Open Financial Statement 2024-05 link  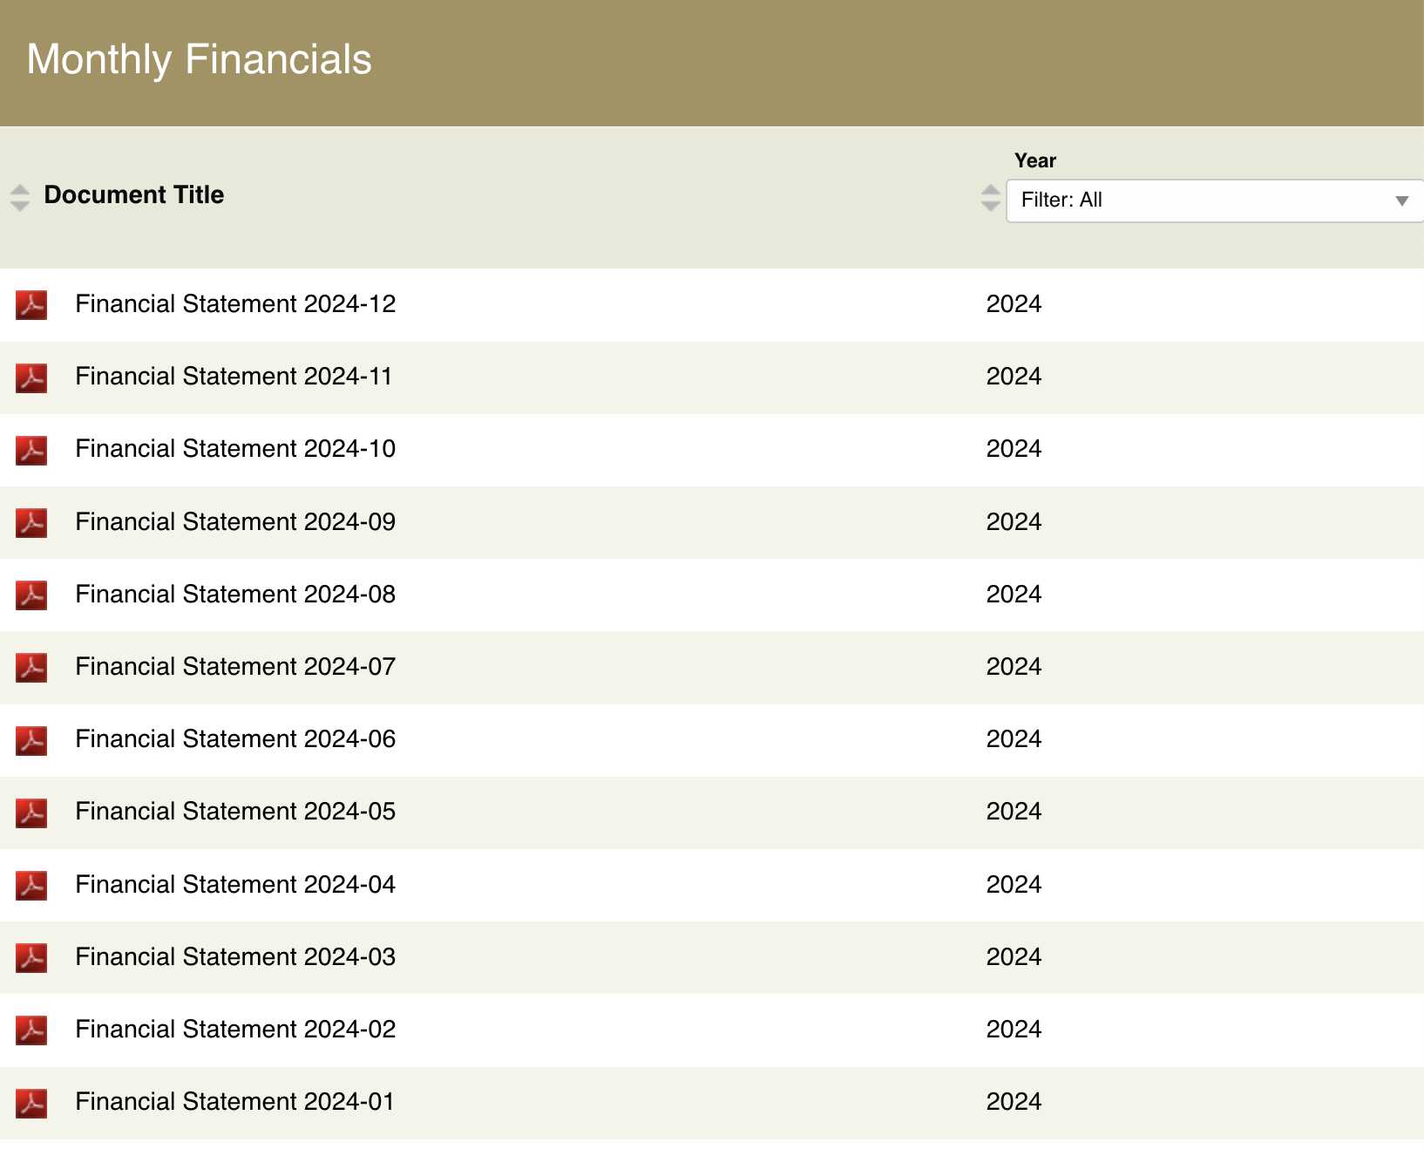[x=235, y=812]
